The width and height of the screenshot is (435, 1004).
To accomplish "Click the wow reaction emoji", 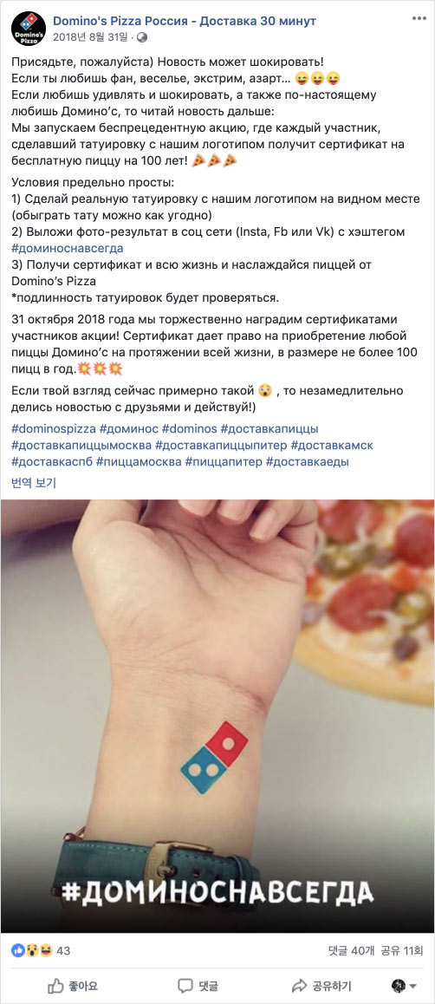I will [x=30, y=951].
